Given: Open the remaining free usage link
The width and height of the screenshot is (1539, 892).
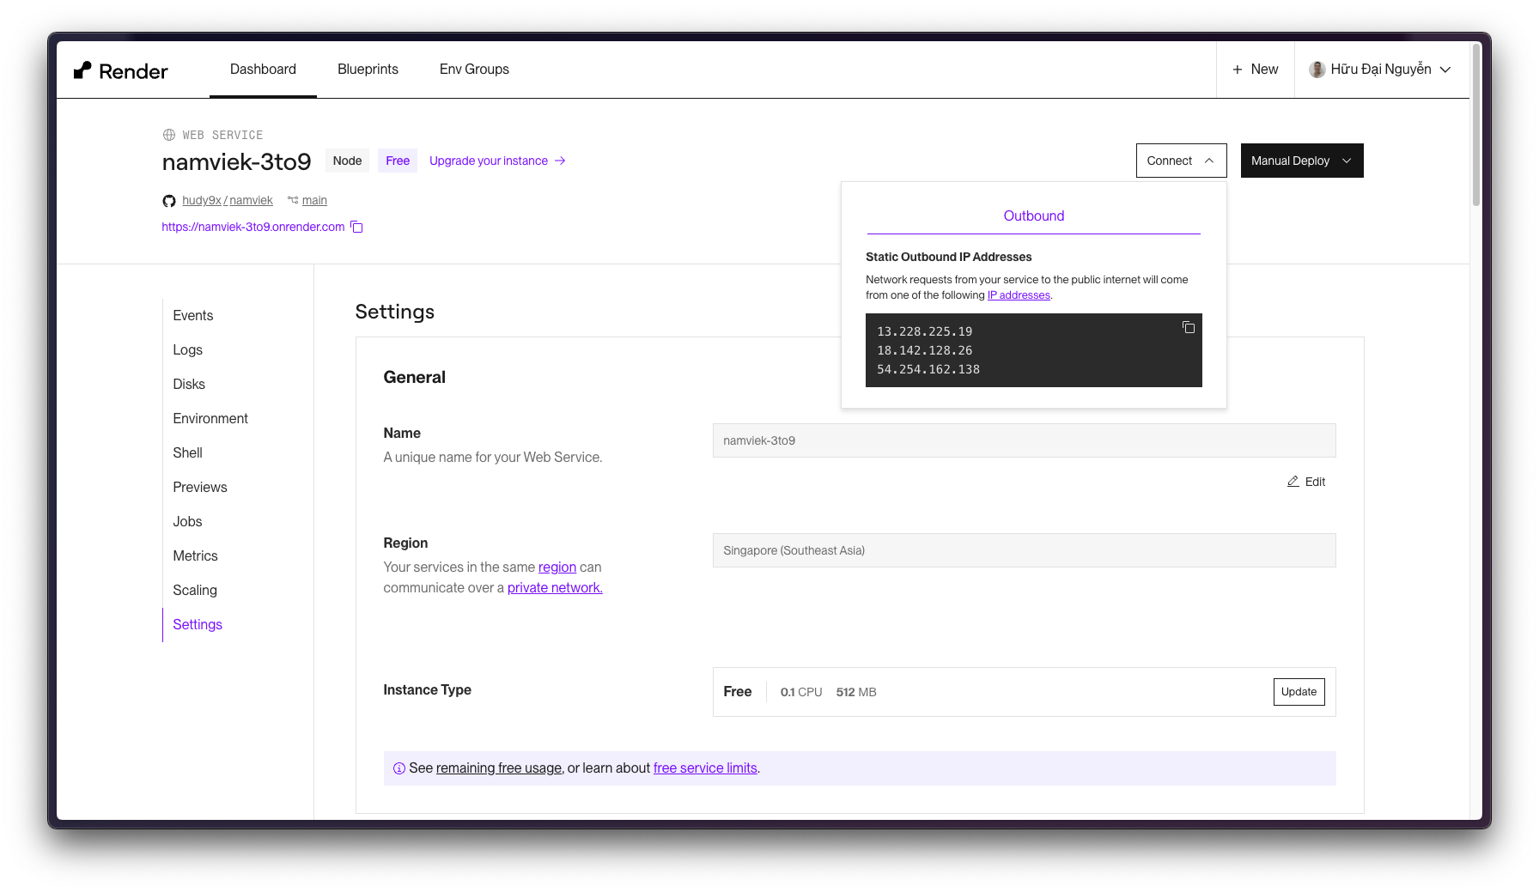Looking at the screenshot, I should coord(499,768).
